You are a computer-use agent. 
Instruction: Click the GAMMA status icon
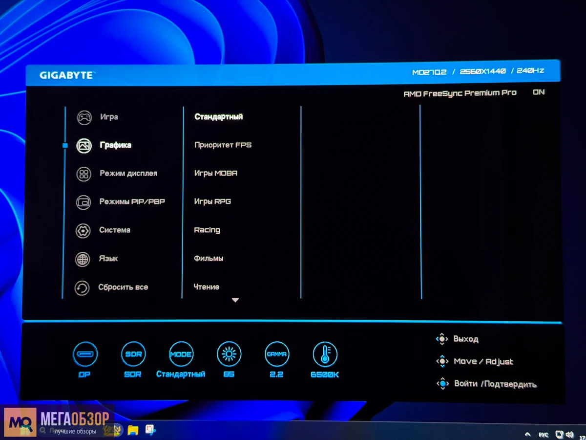click(x=277, y=354)
